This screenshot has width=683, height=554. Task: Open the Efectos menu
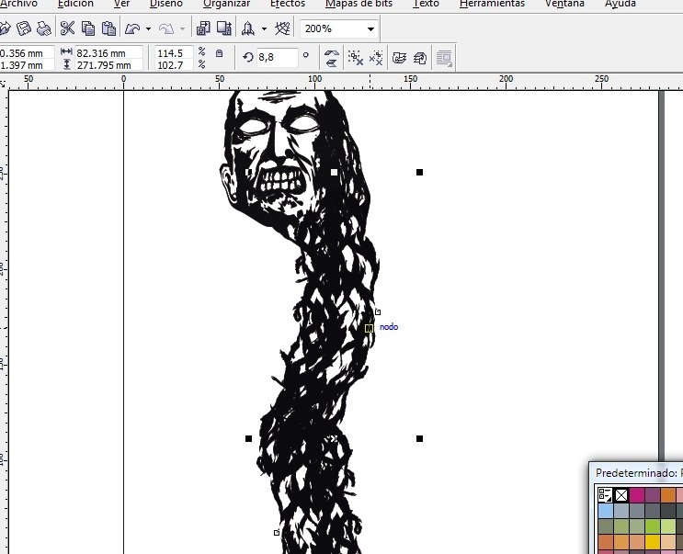[288, 4]
